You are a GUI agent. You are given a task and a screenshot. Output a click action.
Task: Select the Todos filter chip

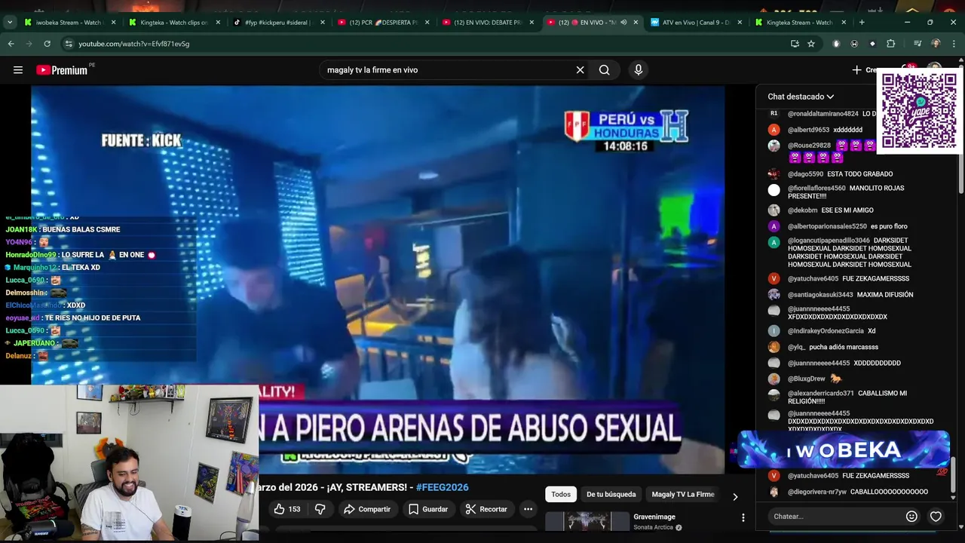[561, 495]
